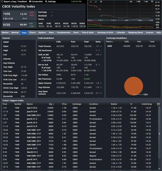
Task: Click the ^VIX quote box showing 13.74
Action: click(x=20, y=15)
